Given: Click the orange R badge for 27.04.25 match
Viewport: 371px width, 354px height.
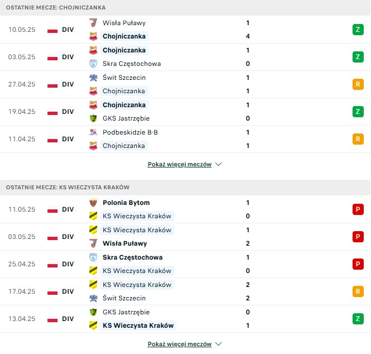Looking at the screenshot, I should point(358,84).
